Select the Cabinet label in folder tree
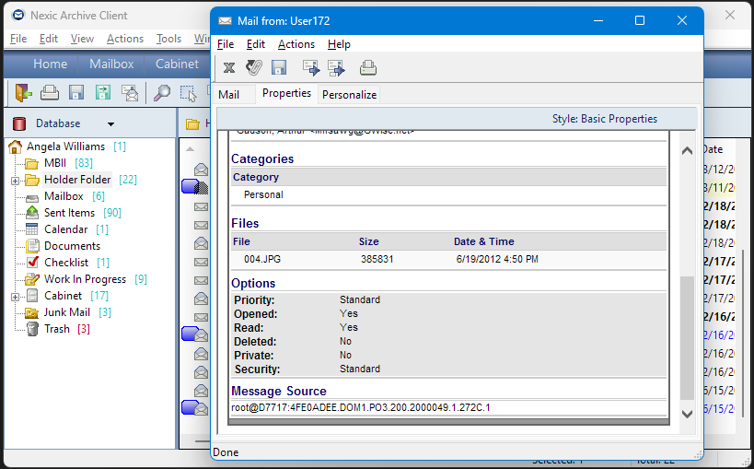 coord(63,296)
